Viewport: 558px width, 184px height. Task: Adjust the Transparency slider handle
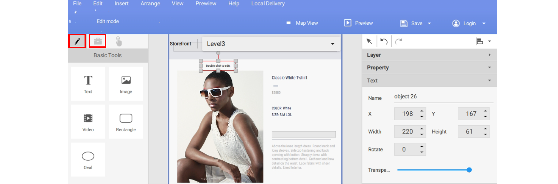click(x=469, y=170)
